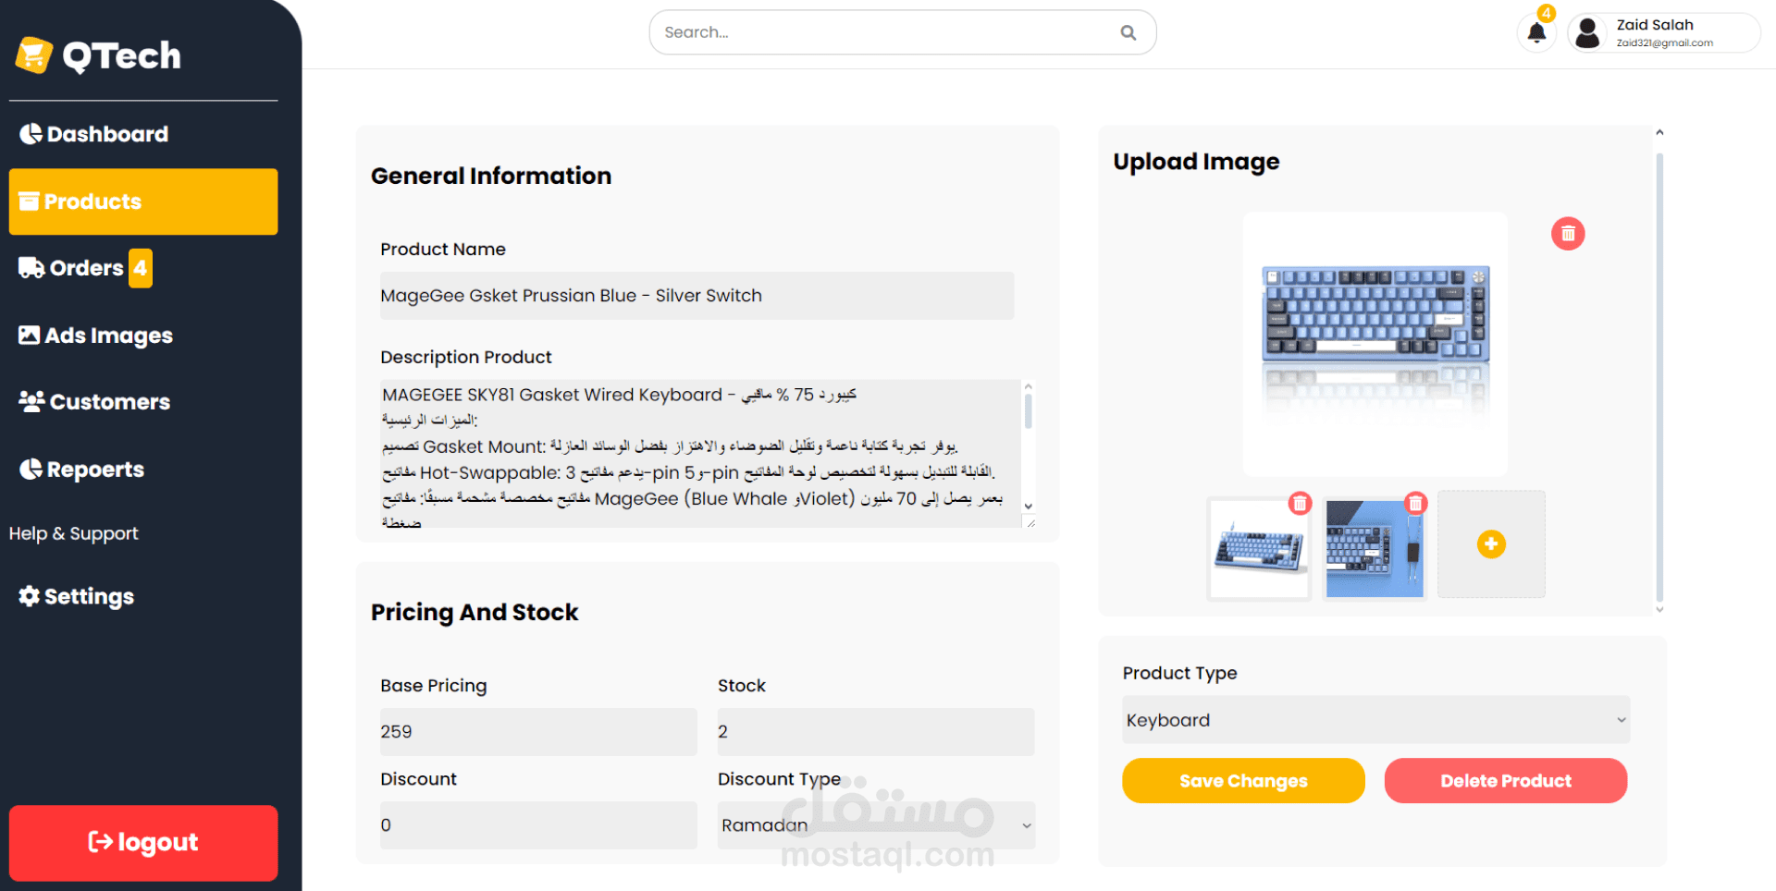Click the Delete Product button
This screenshot has width=1776, height=891.
(1506, 781)
